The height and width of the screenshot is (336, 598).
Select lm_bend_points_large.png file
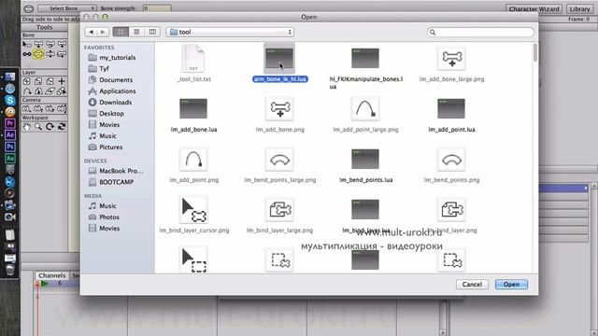tap(279, 164)
